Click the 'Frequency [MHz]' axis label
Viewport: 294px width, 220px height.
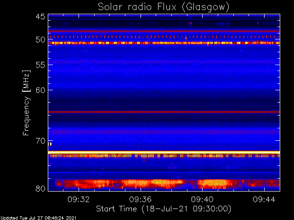26,103
